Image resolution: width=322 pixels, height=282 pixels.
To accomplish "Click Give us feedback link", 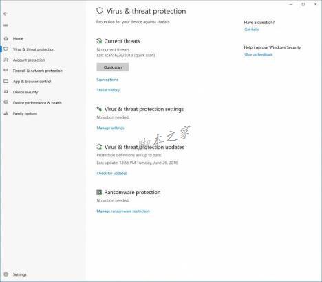I will point(259,54).
